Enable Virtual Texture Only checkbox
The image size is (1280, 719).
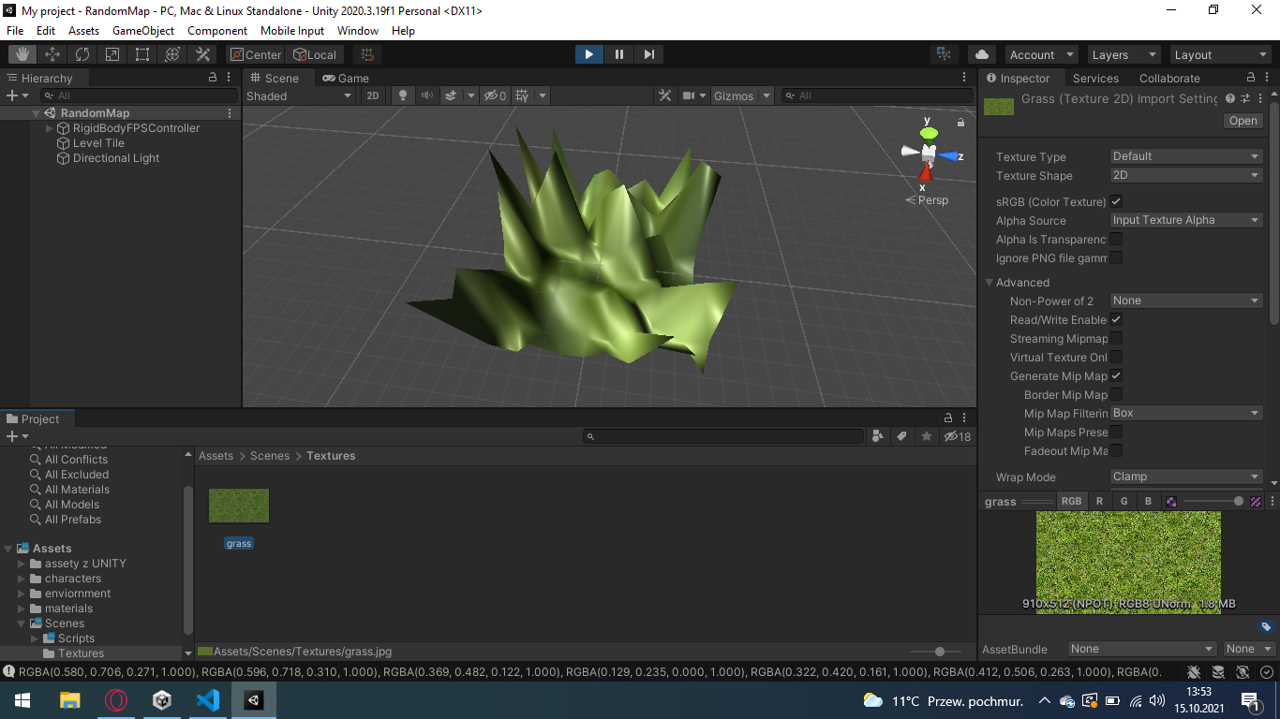(x=1116, y=357)
